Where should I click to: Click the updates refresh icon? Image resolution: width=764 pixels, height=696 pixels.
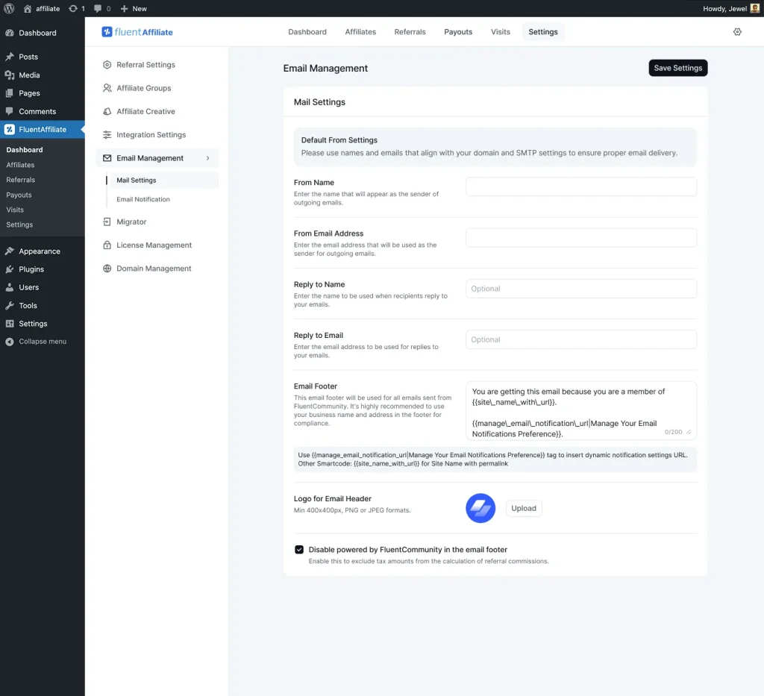[x=73, y=8]
